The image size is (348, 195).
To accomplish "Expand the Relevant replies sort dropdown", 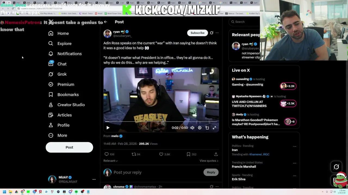I will coord(110,161).
